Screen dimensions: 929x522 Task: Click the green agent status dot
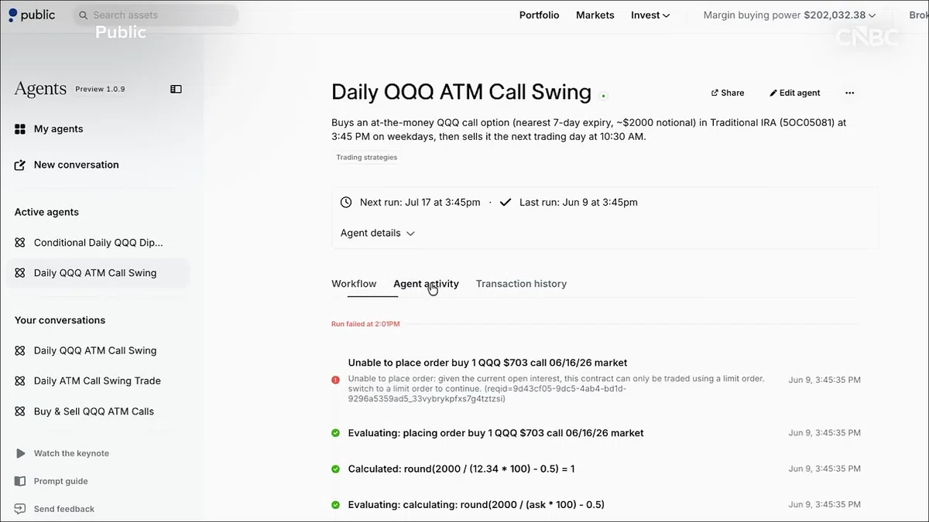pyautogui.click(x=603, y=96)
